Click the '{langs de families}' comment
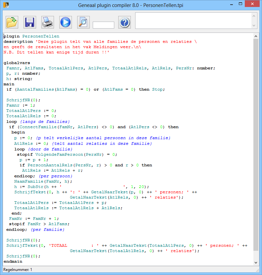The height and width of the screenshot is (275, 262). coord(45,122)
